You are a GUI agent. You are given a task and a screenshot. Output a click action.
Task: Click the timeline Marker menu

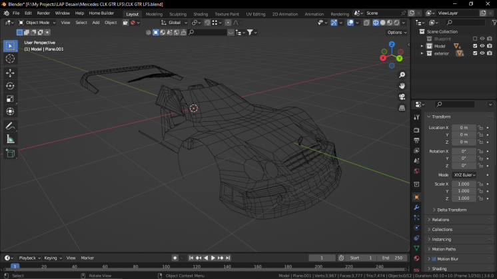87,258
